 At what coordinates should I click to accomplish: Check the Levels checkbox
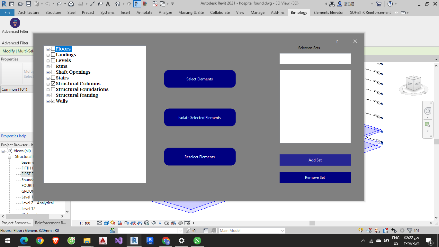point(53,60)
